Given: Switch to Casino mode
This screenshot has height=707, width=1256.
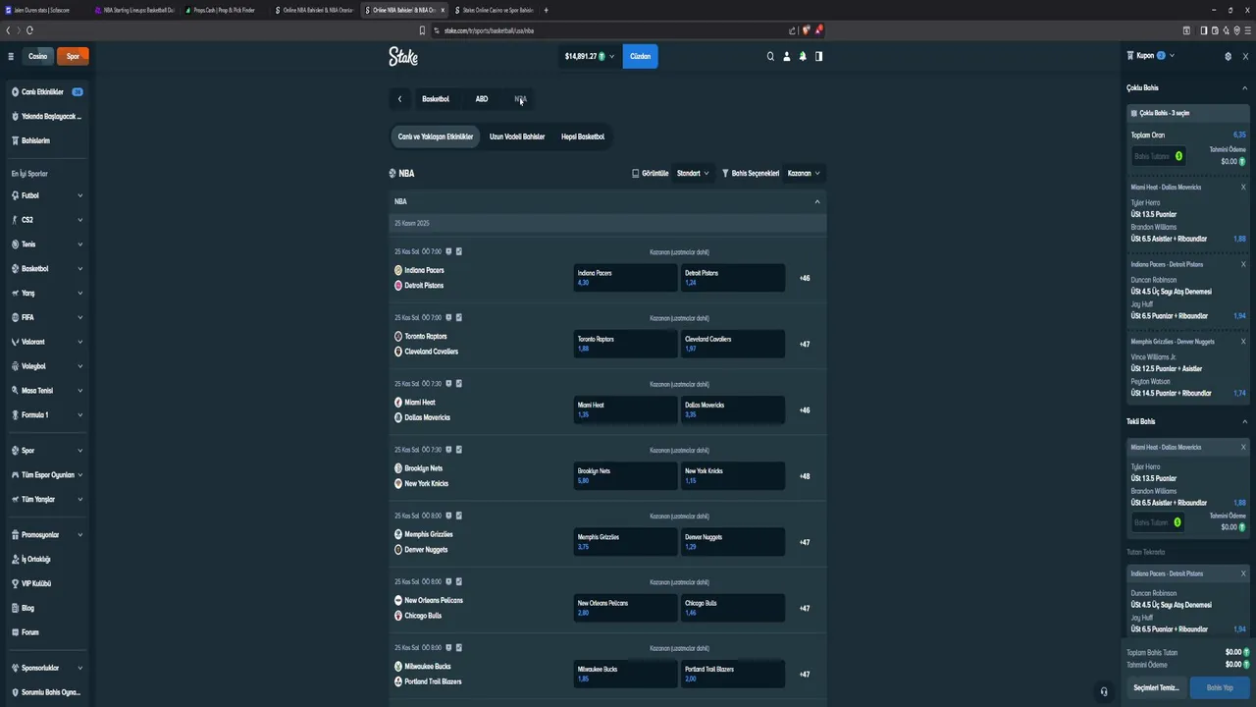Looking at the screenshot, I should click(37, 56).
